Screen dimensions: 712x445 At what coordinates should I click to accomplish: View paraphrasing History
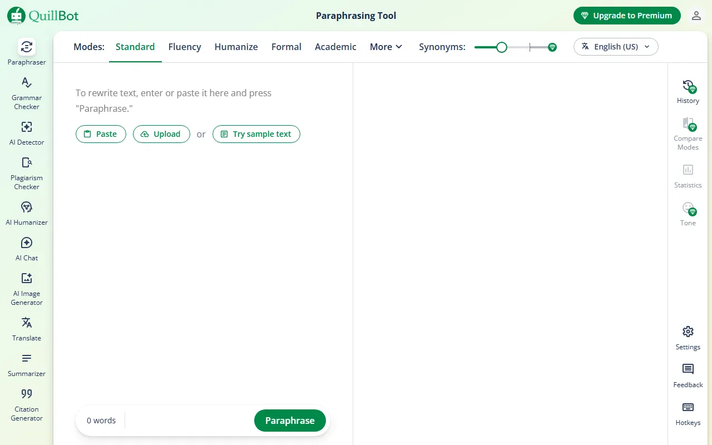pos(688,92)
